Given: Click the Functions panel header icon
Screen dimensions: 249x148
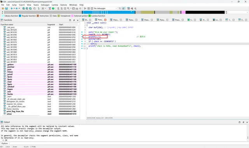Looking at the screenshot, I should 2,20.
